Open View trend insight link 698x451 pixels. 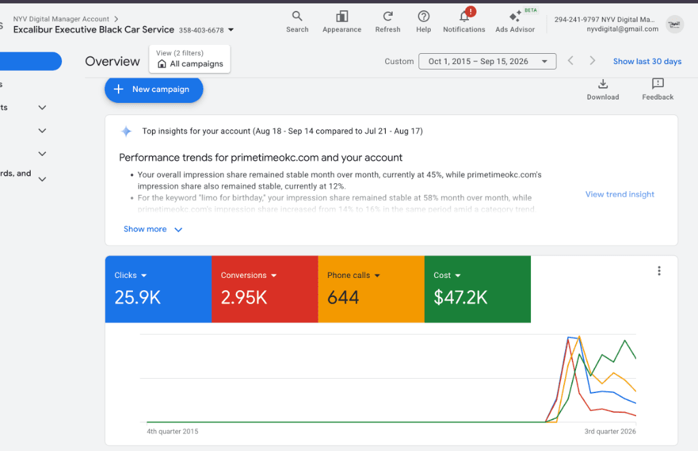pyautogui.click(x=619, y=194)
